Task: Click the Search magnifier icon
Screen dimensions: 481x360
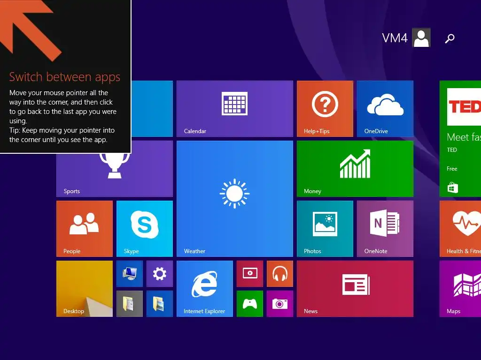Action: click(x=450, y=38)
